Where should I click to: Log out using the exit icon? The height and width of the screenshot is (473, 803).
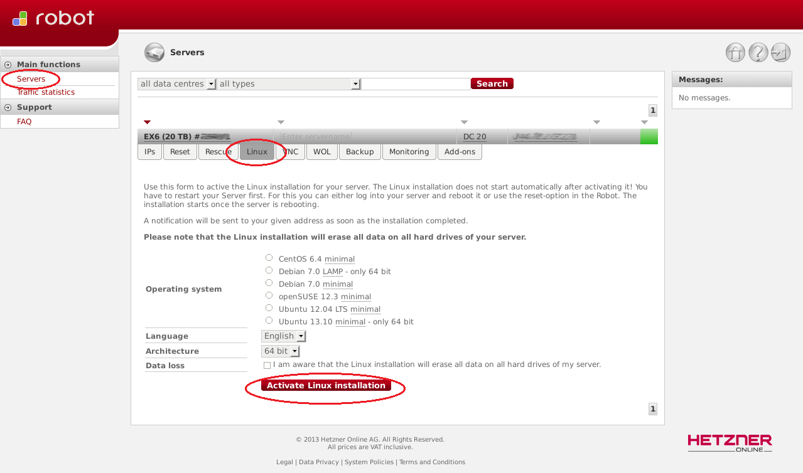click(x=781, y=53)
